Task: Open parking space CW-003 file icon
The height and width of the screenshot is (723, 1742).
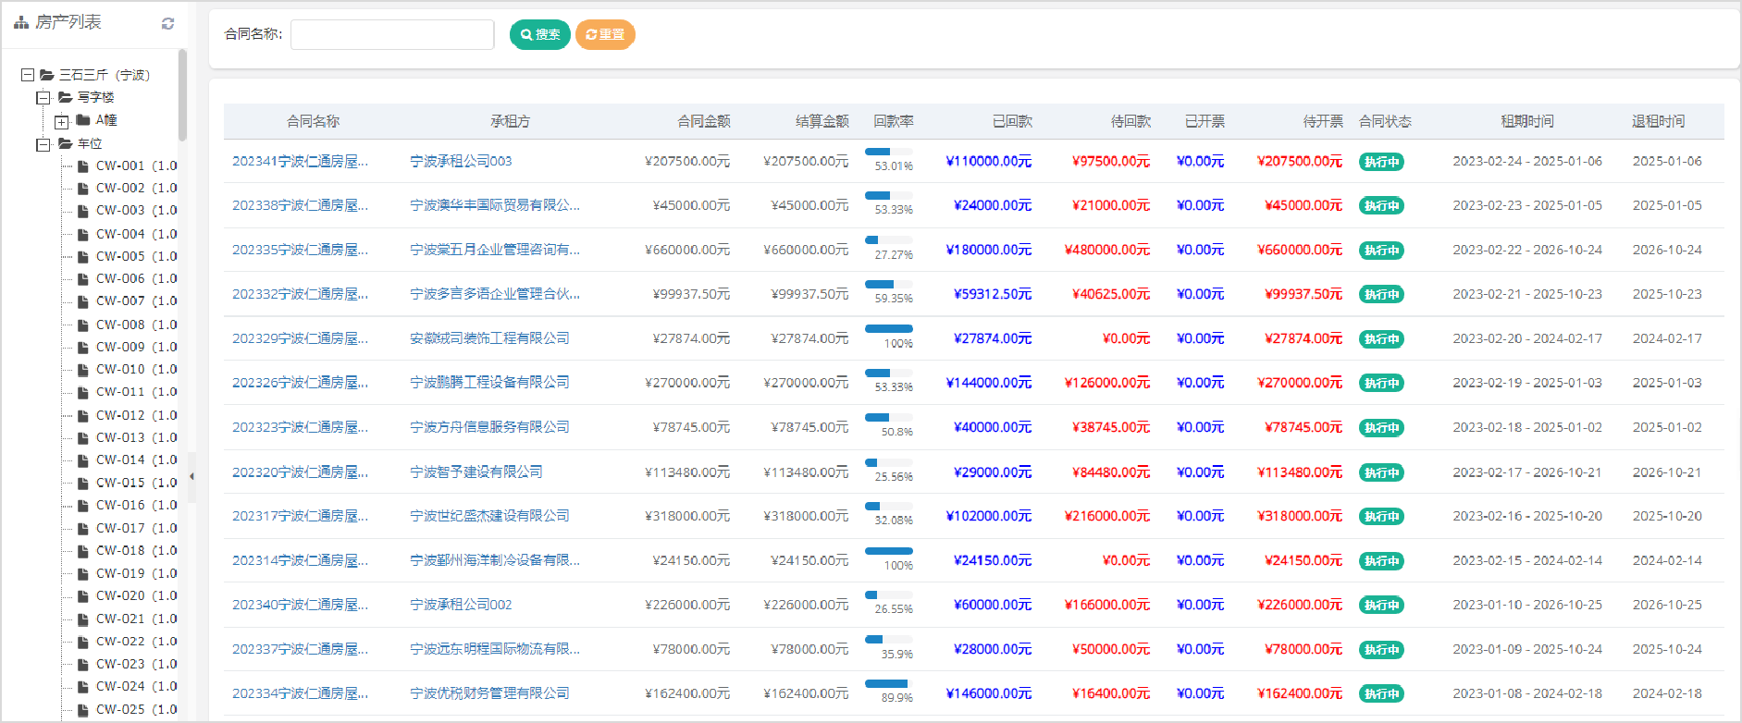Action: (83, 211)
